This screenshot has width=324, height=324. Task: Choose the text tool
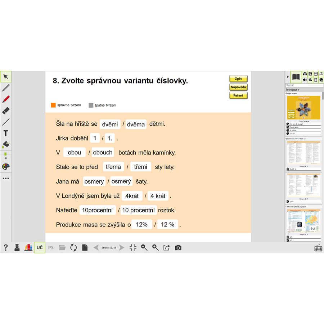click(6, 134)
